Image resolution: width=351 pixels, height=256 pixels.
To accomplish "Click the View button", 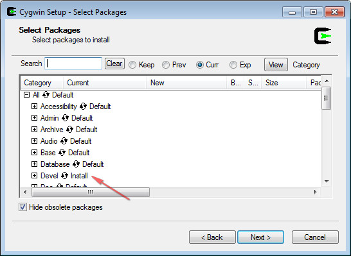I will (x=276, y=65).
